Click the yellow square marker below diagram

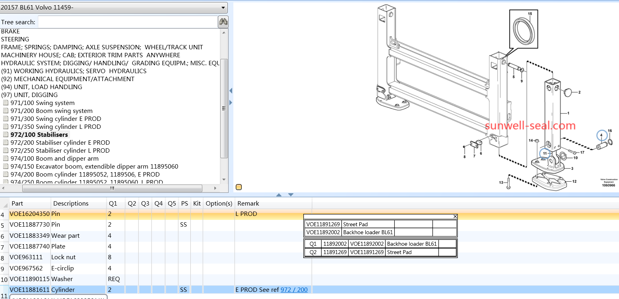click(x=239, y=187)
